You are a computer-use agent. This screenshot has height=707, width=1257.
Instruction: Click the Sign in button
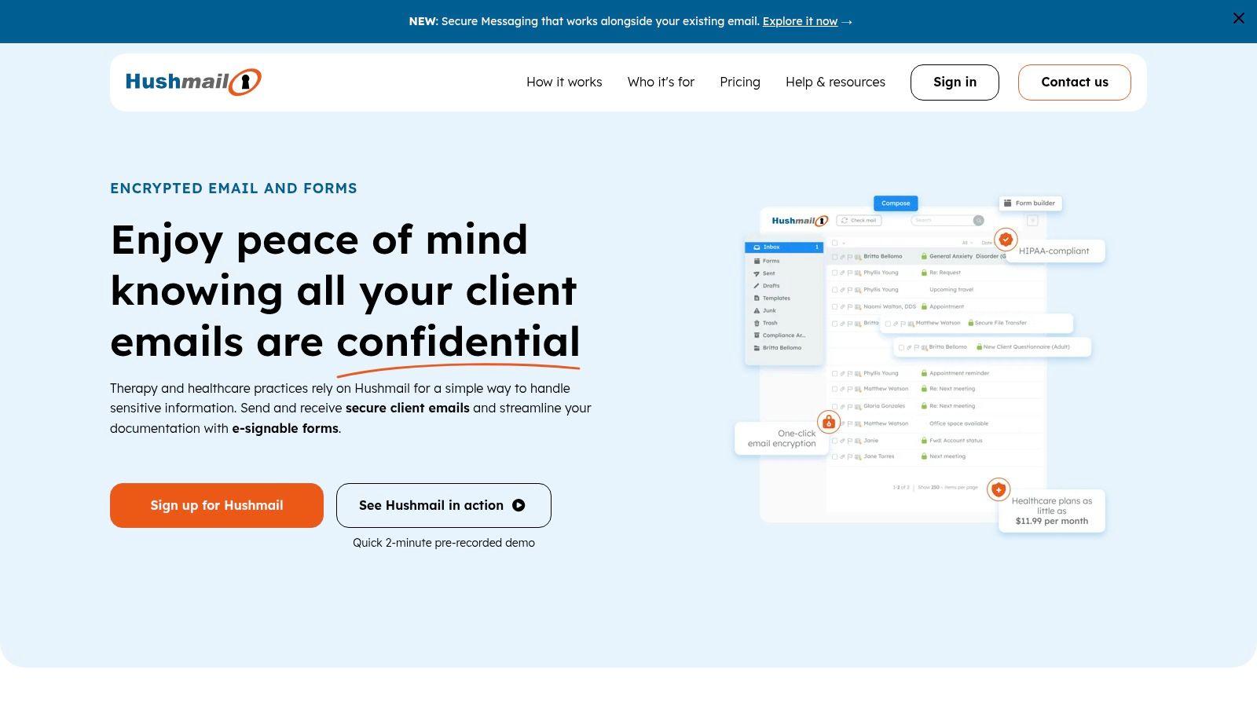coord(955,82)
